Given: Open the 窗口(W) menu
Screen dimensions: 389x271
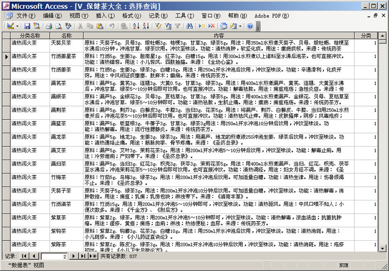Looking at the screenshot, I should (x=211, y=16).
